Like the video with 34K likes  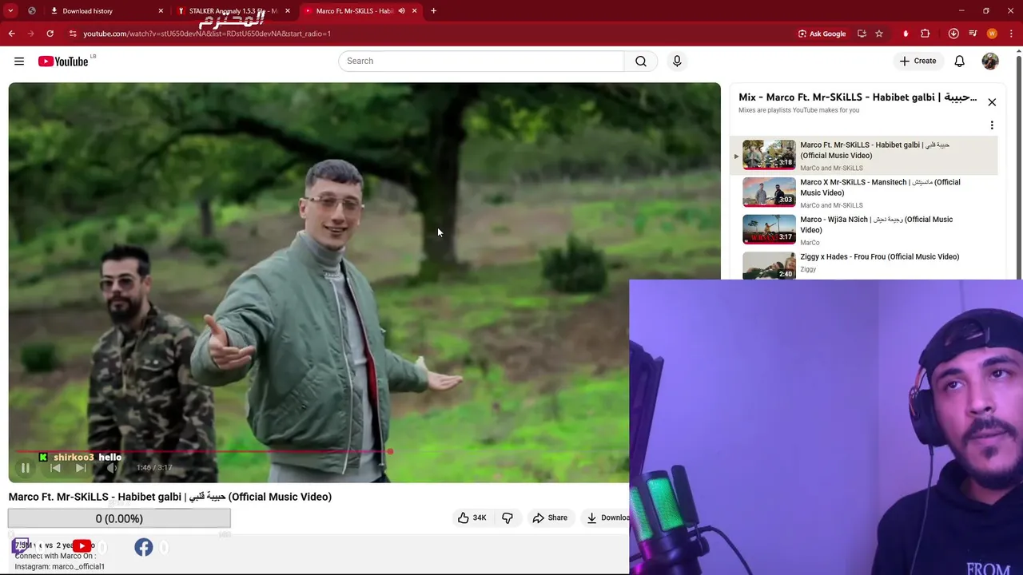tap(472, 517)
